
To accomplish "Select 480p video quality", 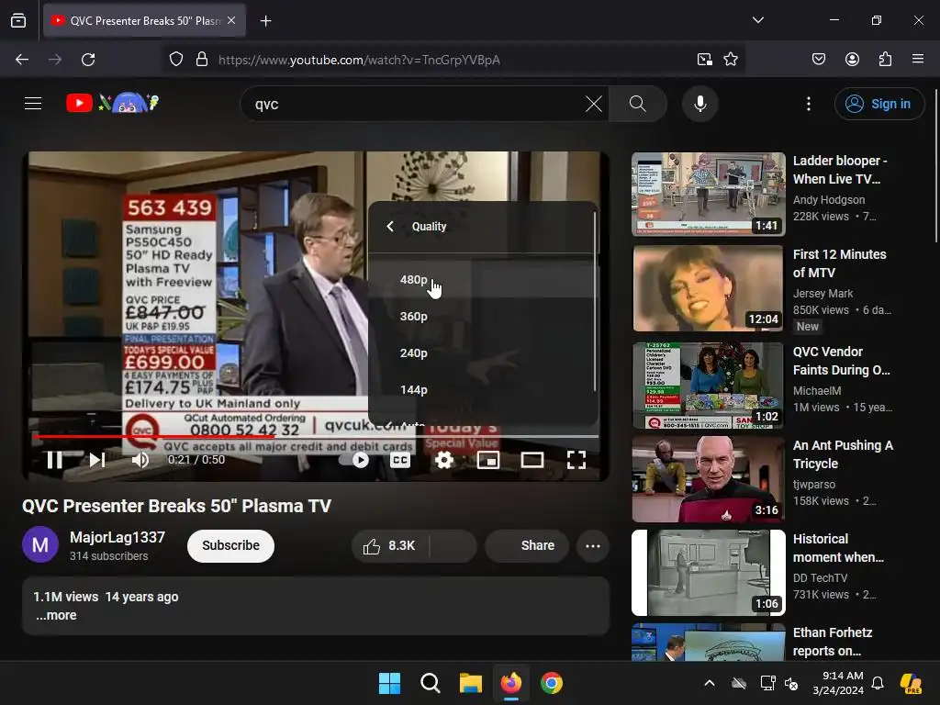I will (x=482, y=279).
